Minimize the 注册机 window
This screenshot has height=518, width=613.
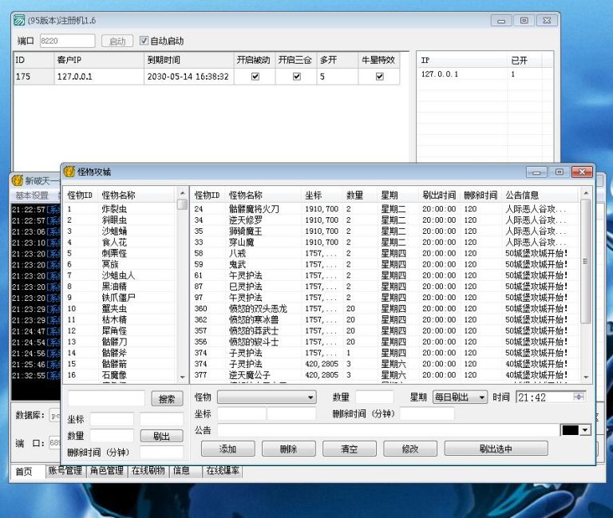pyautogui.click(x=501, y=21)
